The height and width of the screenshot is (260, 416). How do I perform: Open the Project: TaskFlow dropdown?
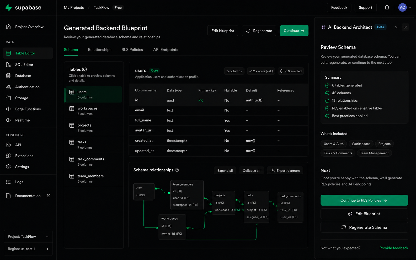click(28, 236)
